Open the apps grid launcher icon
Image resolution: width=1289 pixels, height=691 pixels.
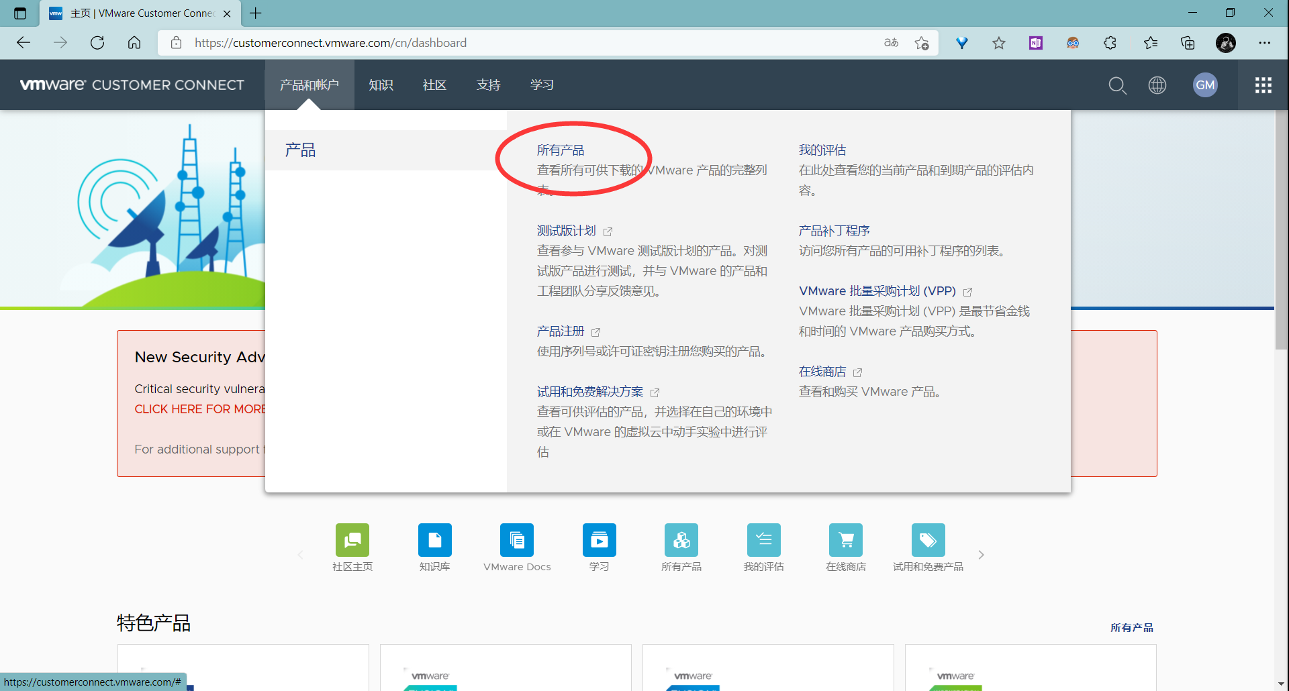click(x=1263, y=85)
